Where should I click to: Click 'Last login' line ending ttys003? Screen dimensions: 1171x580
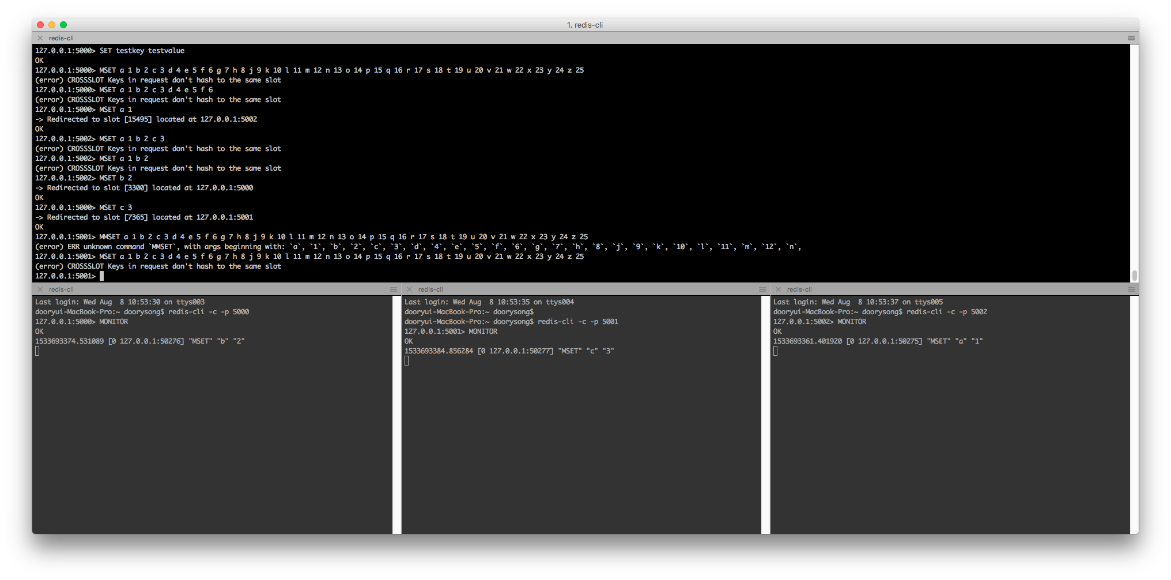click(x=120, y=302)
